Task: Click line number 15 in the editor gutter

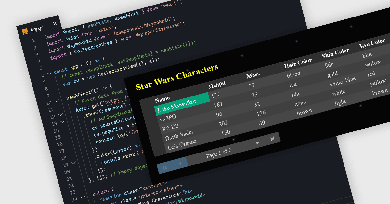Action: click(58, 137)
